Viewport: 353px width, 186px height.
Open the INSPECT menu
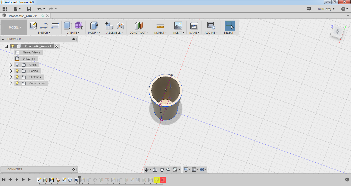pos(160,33)
